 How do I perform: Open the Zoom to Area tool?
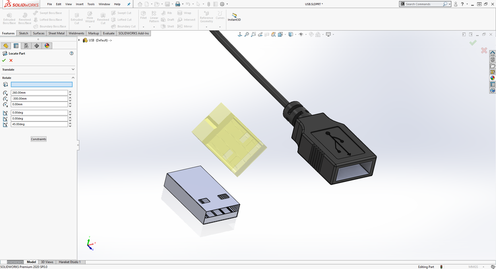(253, 34)
